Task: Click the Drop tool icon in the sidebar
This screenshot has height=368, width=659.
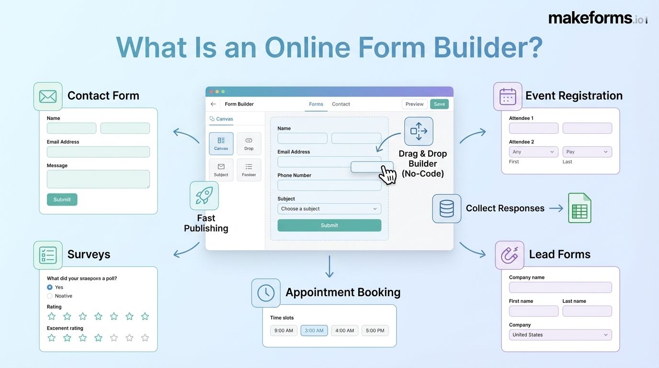Action: [x=249, y=143]
